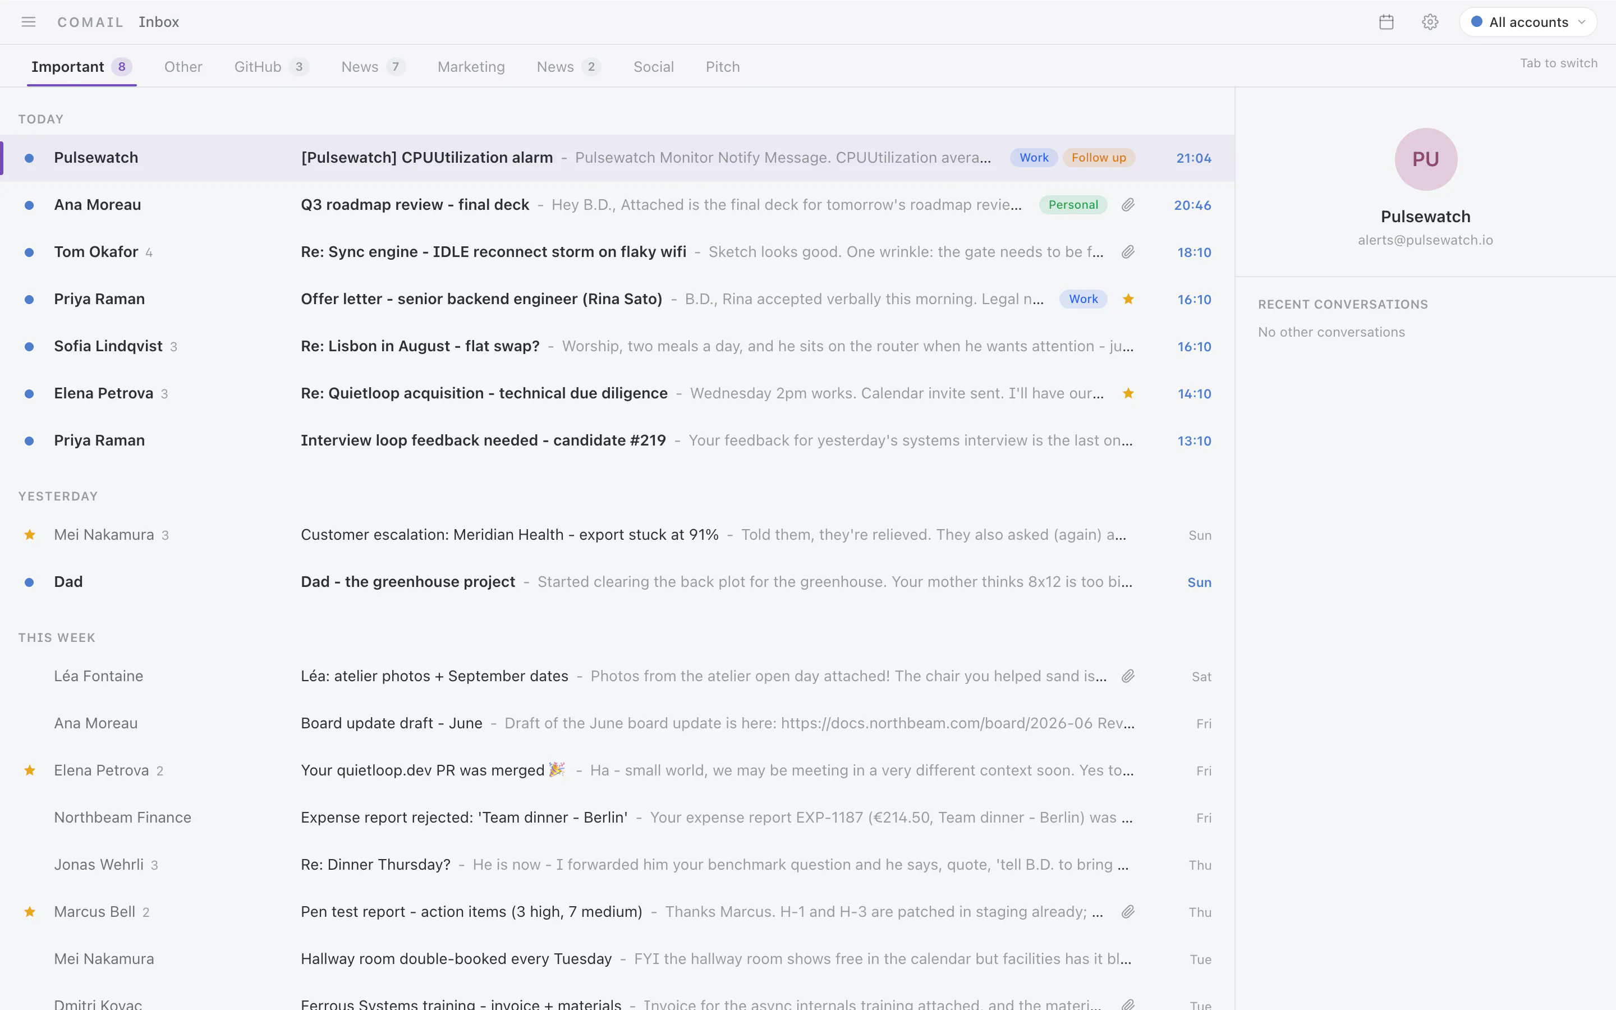The height and width of the screenshot is (1010, 1616).
Task: Click the Northbeam Finance sender name
Action: pos(122,818)
